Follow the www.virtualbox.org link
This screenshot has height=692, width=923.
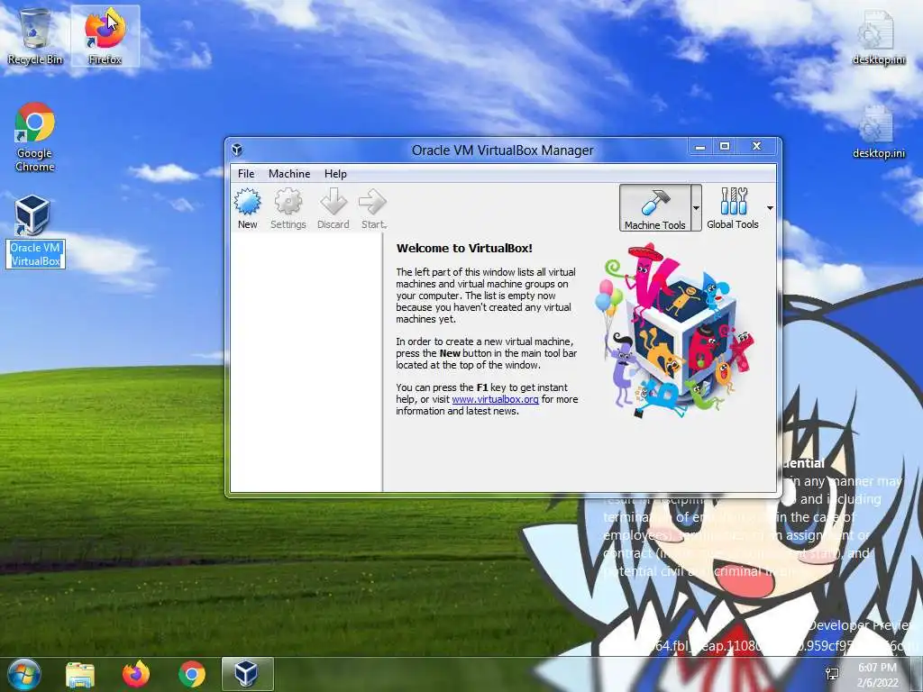pos(495,399)
